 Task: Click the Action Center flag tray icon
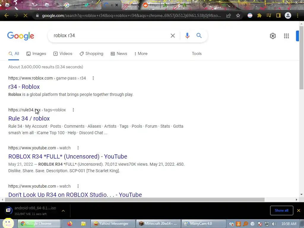[260, 224]
